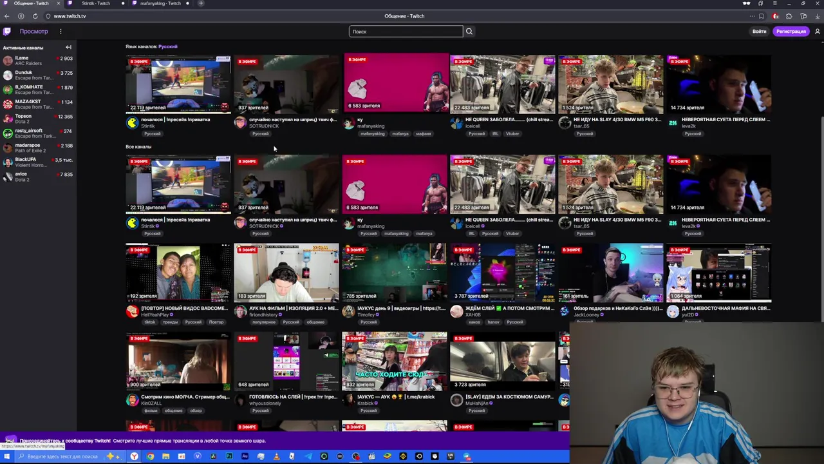Open MAZA4KST channel in sidebar
Image resolution: width=824 pixels, height=464 pixels.
click(38, 104)
